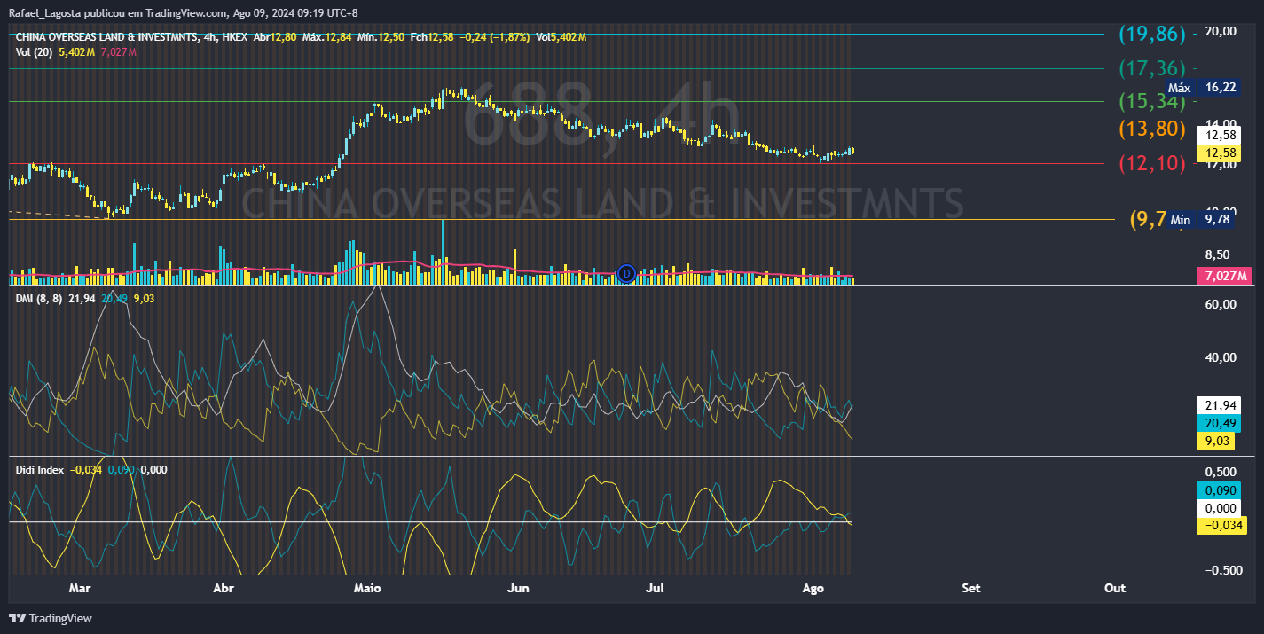
Task: Click the '60,00' DMI axis value
Action: (x=1221, y=304)
